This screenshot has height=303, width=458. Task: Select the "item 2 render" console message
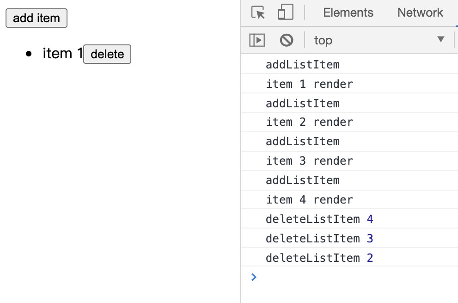(x=309, y=122)
